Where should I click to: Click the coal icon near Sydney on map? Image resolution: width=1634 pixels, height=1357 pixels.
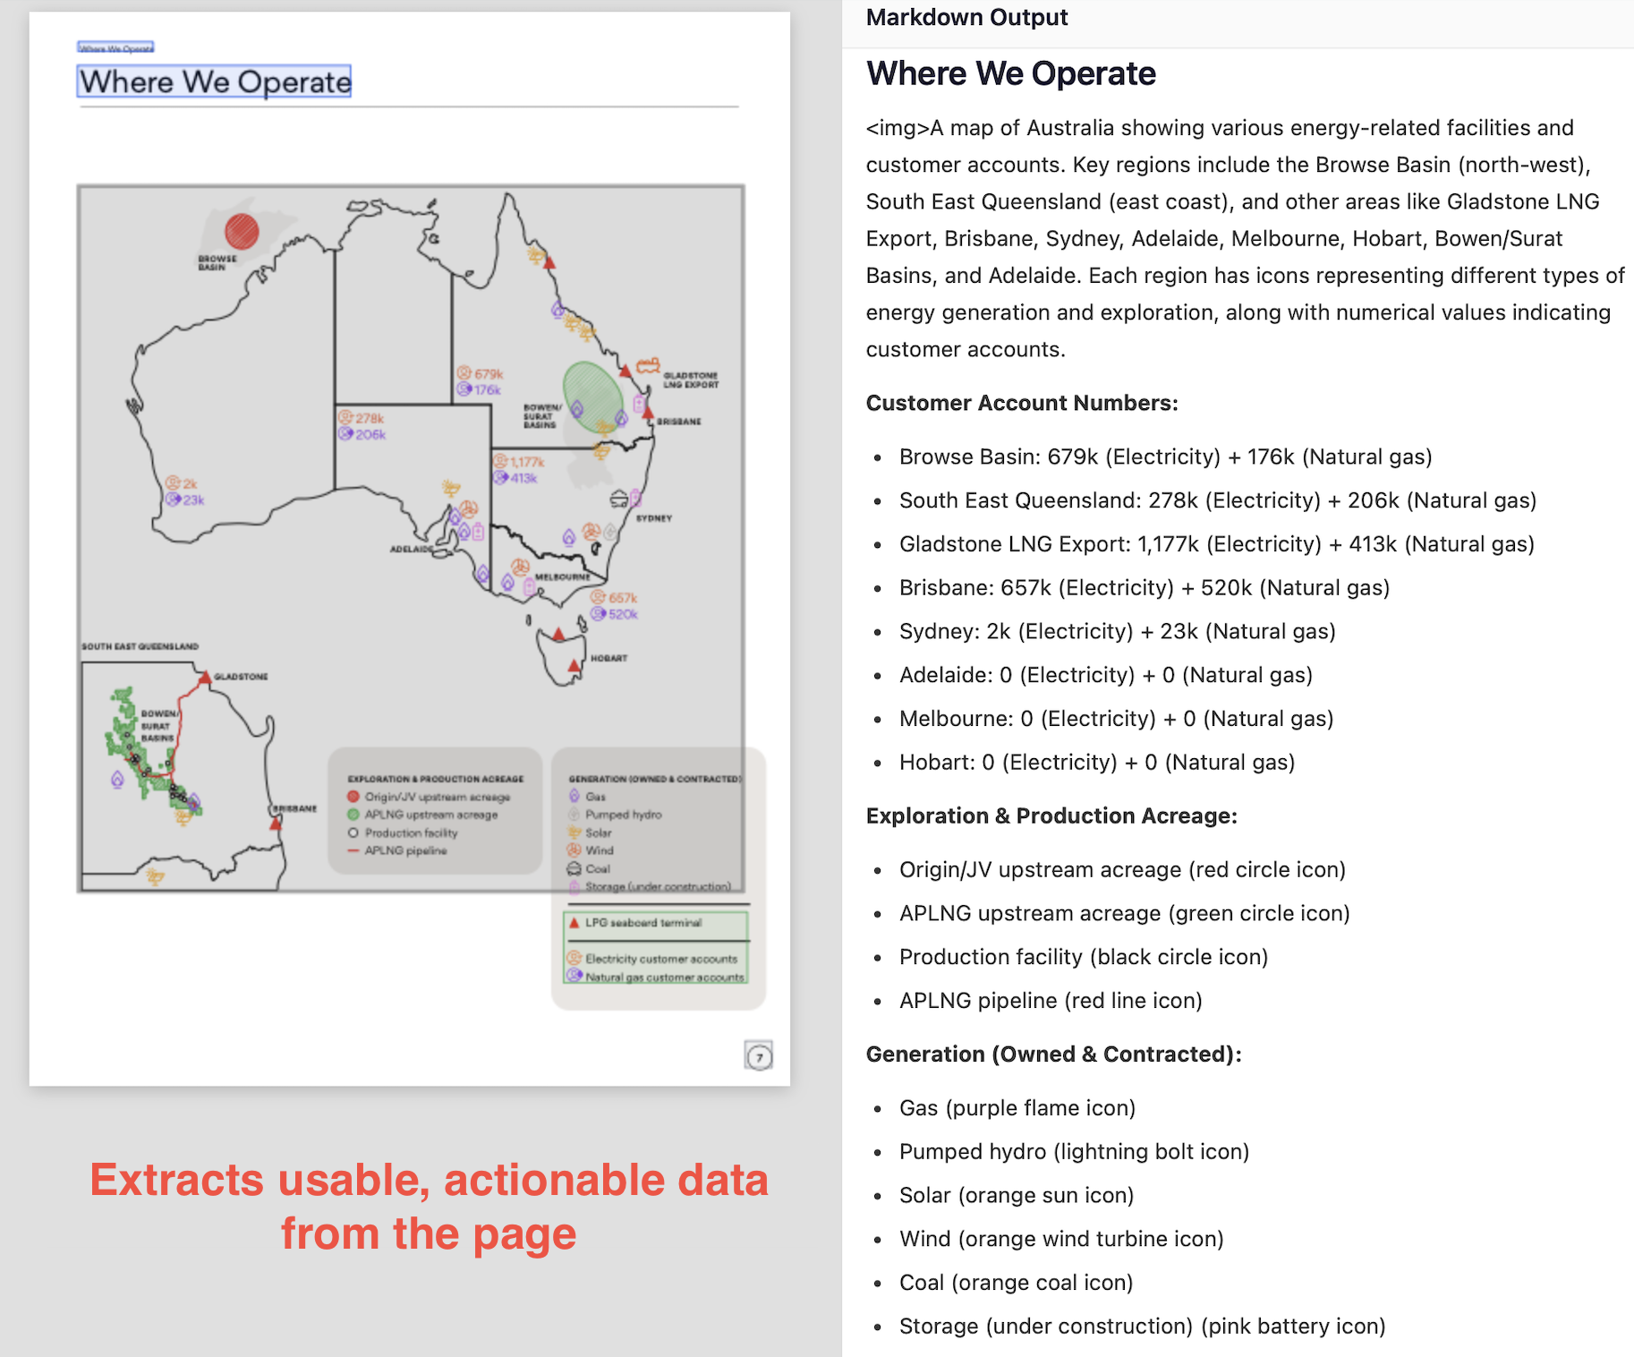pyautogui.click(x=618, y=499)
